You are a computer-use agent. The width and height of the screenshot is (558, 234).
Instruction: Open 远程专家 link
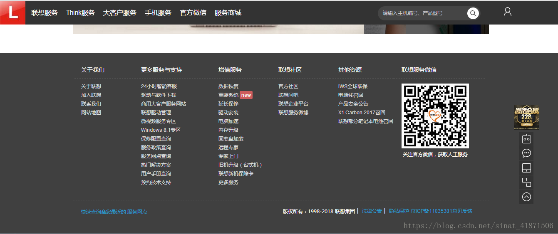click(228, 148)
